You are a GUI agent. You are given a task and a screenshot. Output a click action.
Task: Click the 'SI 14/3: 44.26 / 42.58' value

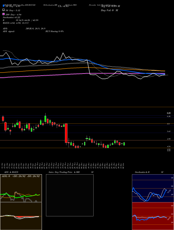click(27, 20)
